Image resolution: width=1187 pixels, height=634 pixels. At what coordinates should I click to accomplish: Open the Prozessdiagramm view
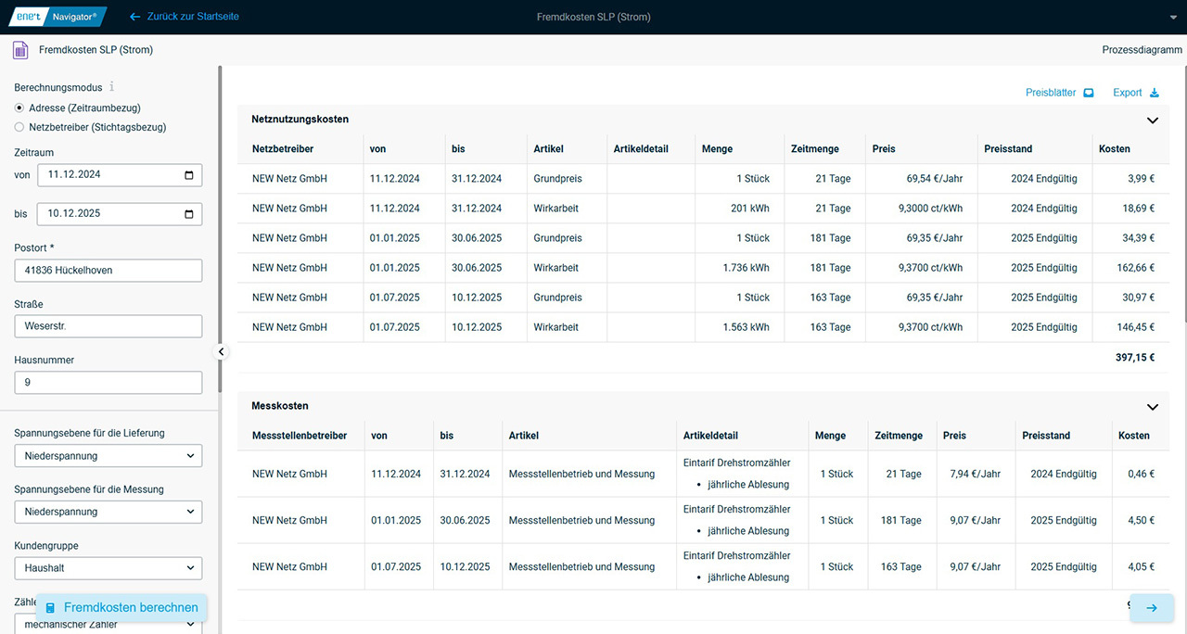[1142, 50]
